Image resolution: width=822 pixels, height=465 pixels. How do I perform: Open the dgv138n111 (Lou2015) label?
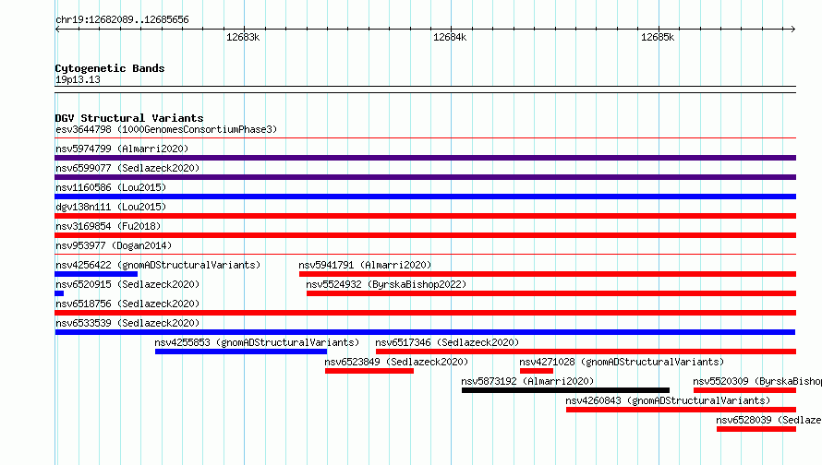[x=111, y=207]
